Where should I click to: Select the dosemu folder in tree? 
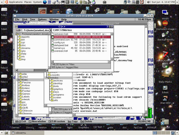[24, 48]
